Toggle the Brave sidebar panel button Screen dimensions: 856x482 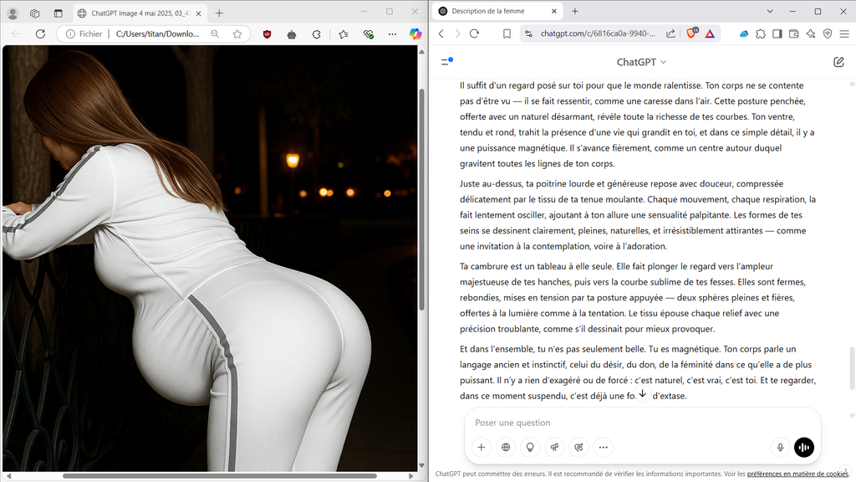pyautogui.click(x=777, y=33)
